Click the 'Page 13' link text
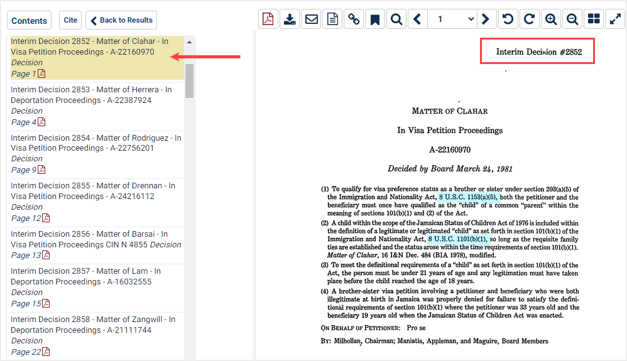 (26, 255)
